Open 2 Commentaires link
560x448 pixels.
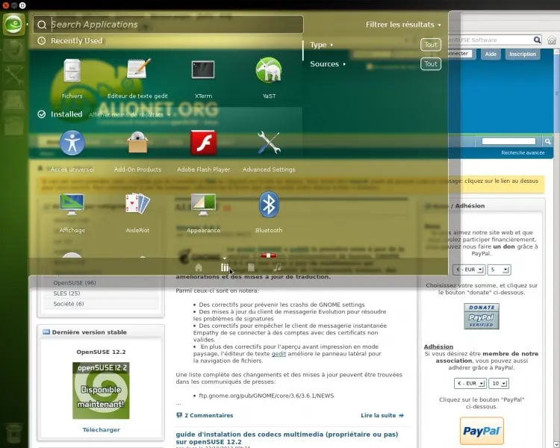[x=205, y=415]
